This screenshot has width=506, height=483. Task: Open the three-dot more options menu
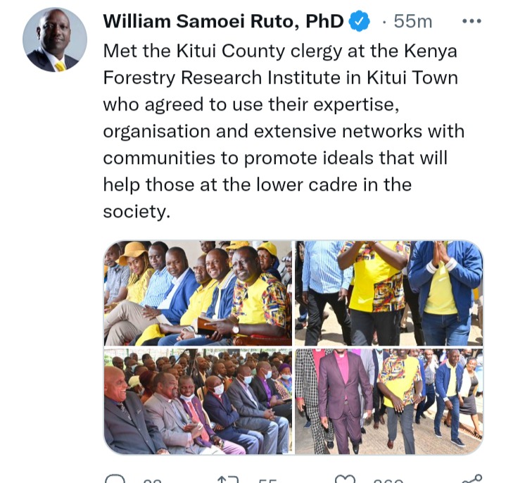(472, 21)
